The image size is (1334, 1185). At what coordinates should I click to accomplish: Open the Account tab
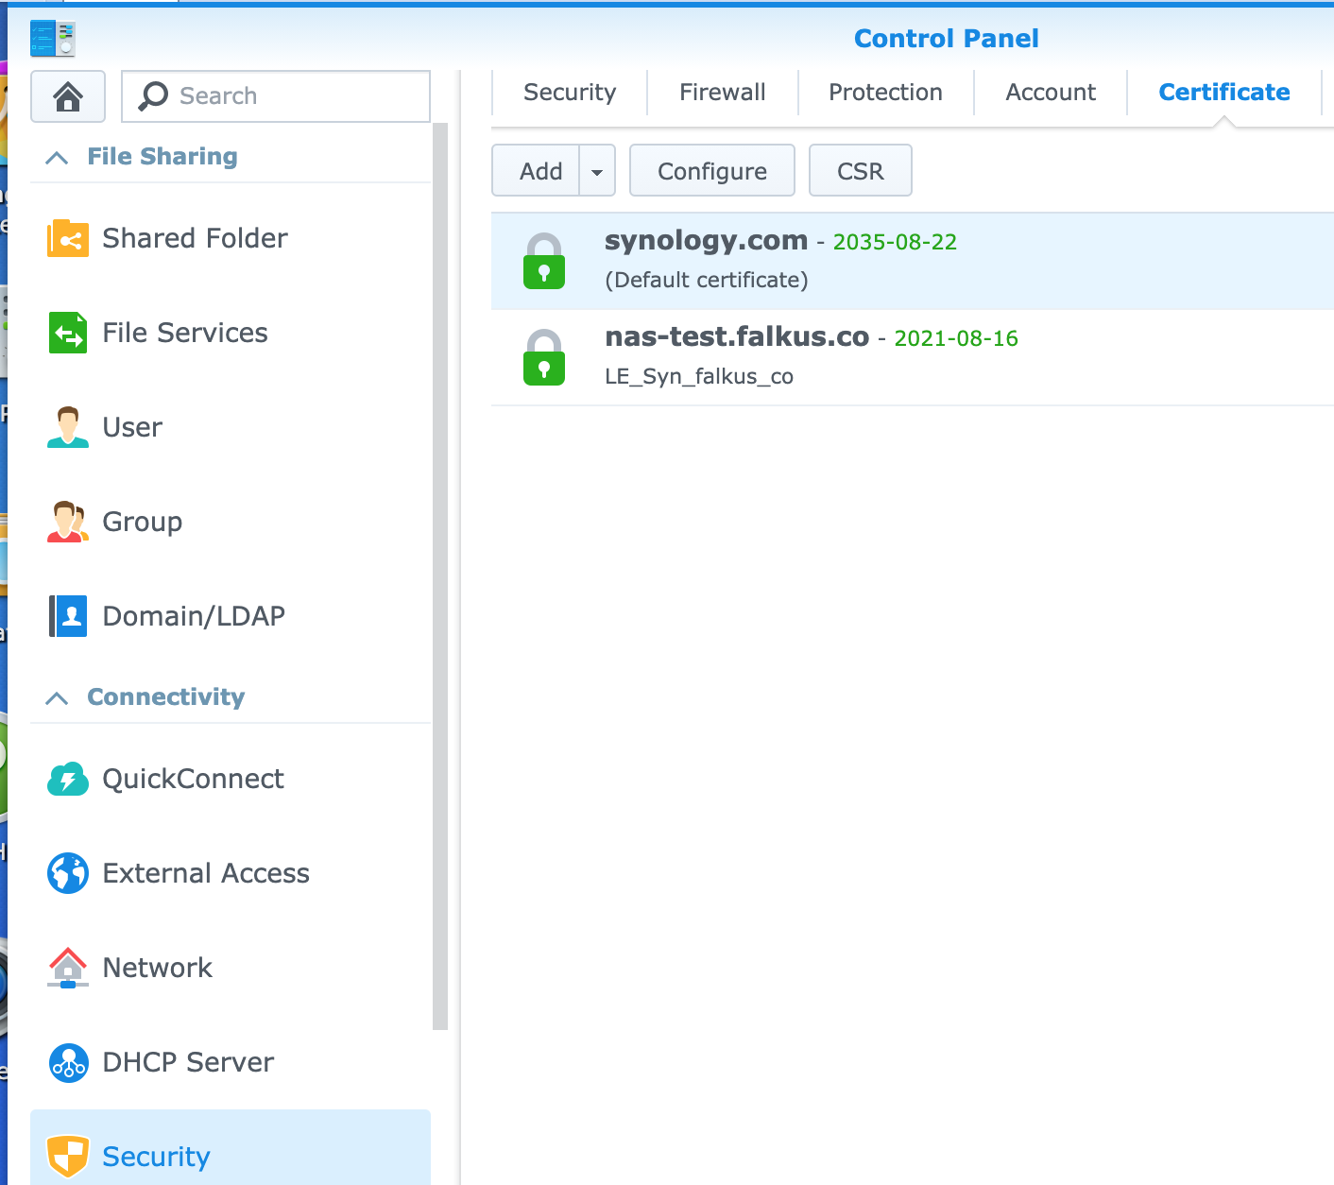[x=1050, y=92]
